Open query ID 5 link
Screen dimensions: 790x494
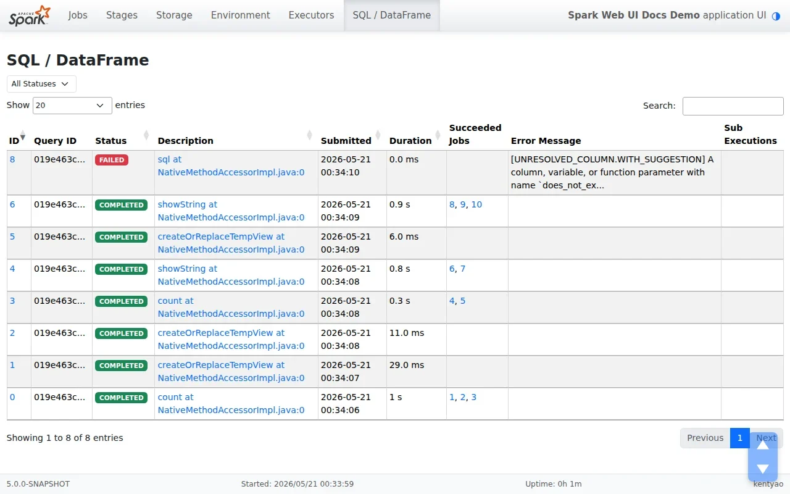pos(12,237)
